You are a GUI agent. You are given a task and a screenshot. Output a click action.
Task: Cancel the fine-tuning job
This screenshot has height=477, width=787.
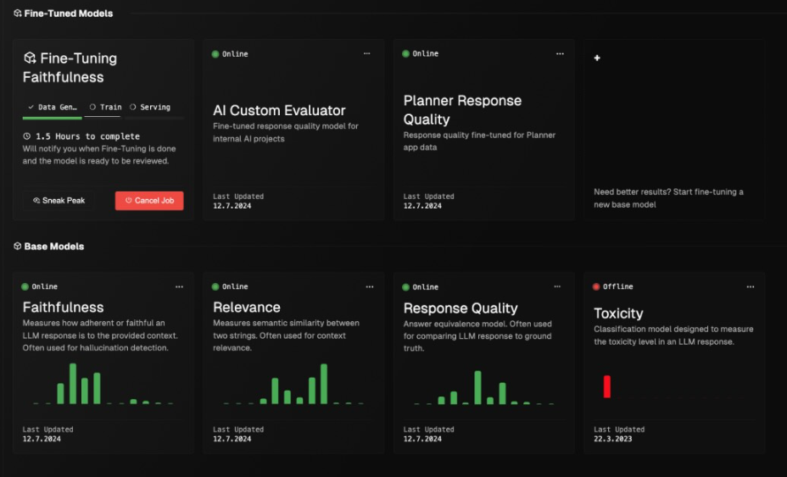coord(149,201)
